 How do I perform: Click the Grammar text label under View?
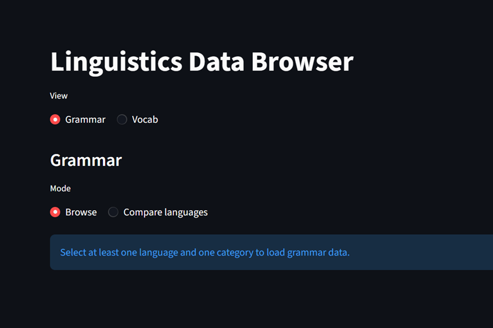coord(85,119)
